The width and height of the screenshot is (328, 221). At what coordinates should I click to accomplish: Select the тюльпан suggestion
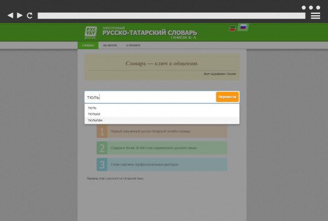[x=162, y=120]
